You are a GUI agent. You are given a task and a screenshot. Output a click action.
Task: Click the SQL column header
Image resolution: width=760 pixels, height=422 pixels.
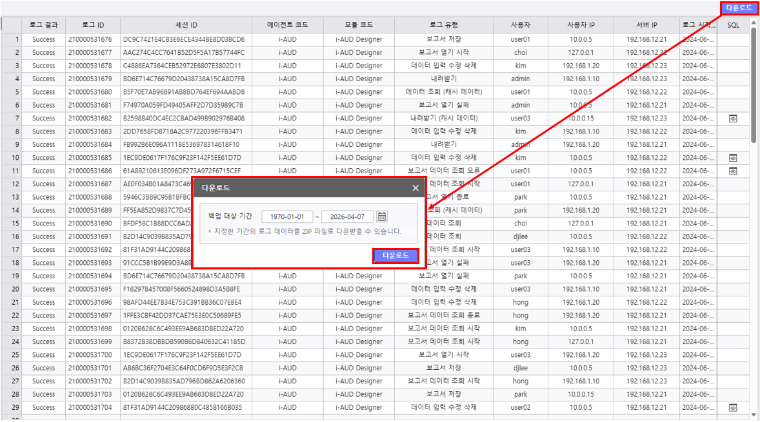tap(733, 24)
